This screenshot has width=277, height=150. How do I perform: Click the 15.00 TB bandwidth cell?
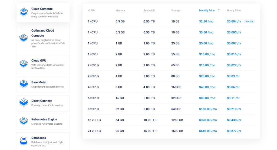[150, 131]
